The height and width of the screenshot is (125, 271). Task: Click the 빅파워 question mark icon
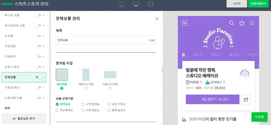click(x=201, y=82)
